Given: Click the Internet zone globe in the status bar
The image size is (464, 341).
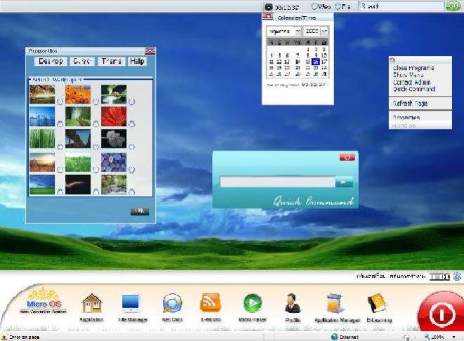Looking at the screenshot, I should pos(335,337).
